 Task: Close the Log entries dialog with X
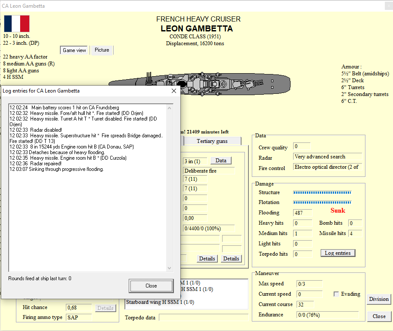tap(174, 91)
